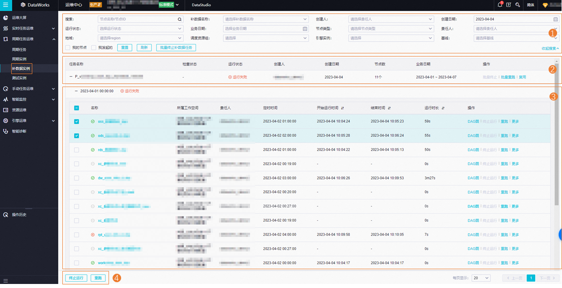Open the 补数据名称 dropdown
The width and height of the screenshot is (562, 288).
266,19
